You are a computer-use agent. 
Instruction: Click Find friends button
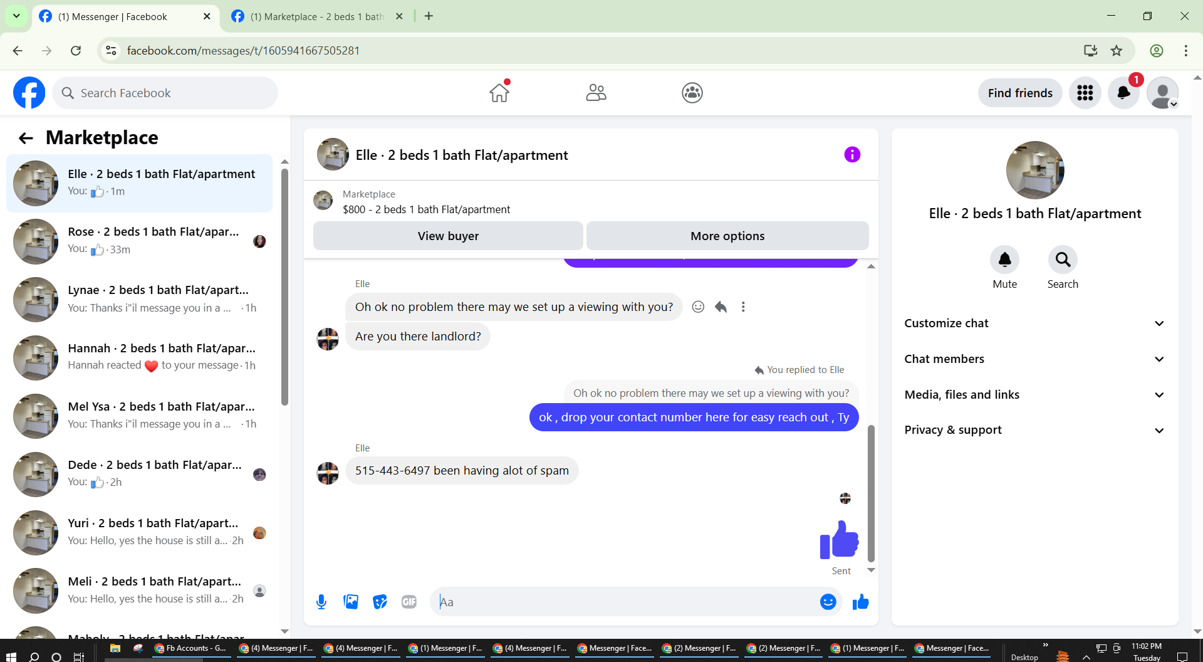click(x=1020, y=93)
